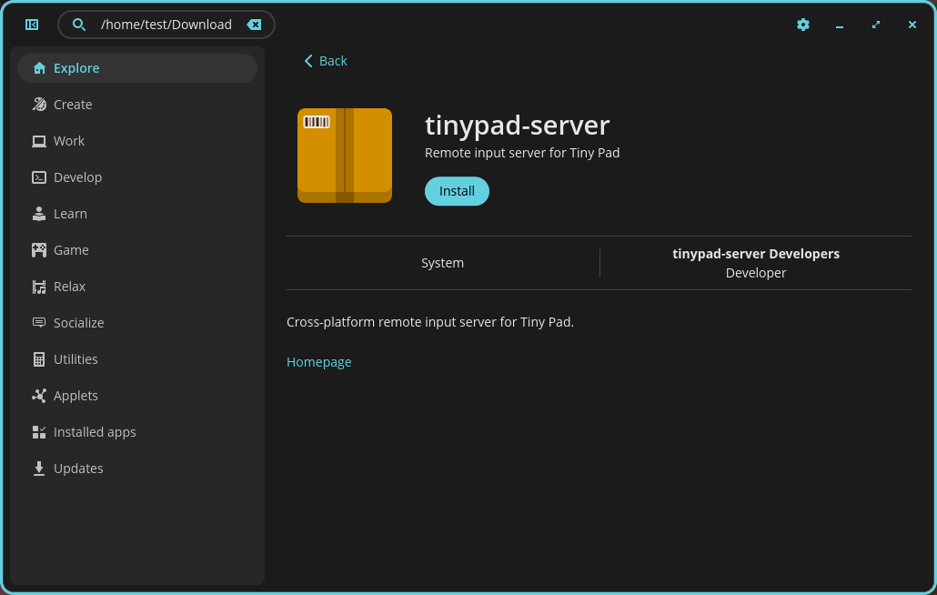Viewport: 937px width, 595px height.
Task: Click the search path input field
Action: 166,25
